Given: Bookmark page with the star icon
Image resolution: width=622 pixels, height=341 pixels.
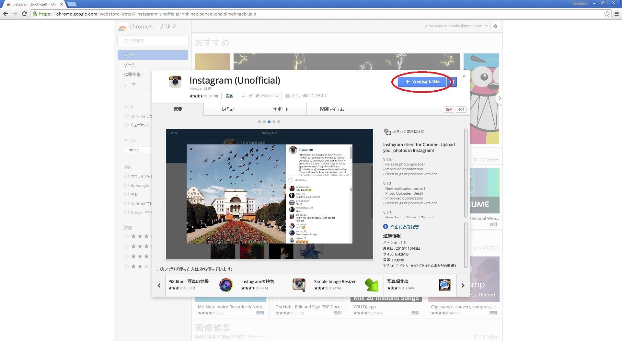Looking at the screenshot, I should coord(607,14).
